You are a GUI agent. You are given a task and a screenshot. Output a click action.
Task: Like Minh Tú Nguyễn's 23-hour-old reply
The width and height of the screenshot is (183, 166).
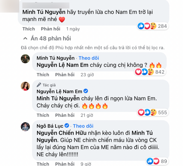(x=43, y=75)
